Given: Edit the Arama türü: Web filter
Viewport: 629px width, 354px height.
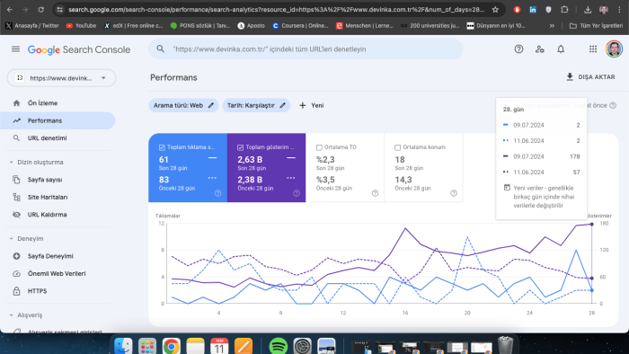Looking at the screenshot, I should point(183,105).
